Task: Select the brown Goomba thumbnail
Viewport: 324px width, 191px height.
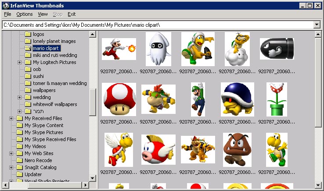Action: click(x=237, y=150)
